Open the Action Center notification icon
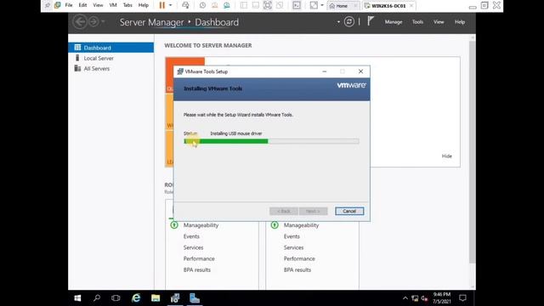544x306 pixels. pos(462,298)
